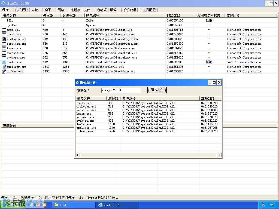Click the smss.exe process icon
The width and height of the screenshot is (279, 209).
click(x=4, y=30)
